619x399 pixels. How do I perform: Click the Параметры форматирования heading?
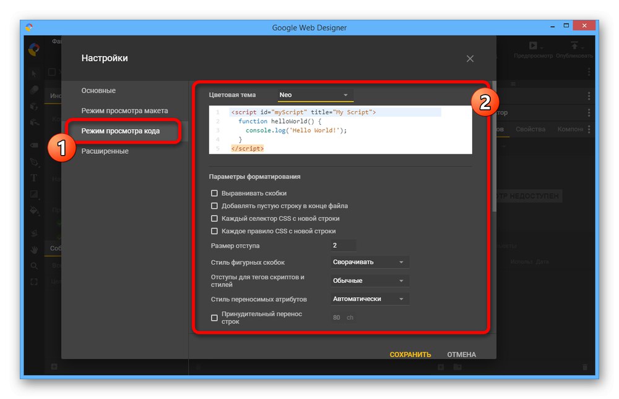click(254, 177)
